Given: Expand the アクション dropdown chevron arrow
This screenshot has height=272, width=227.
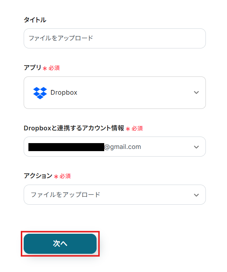Looking at the screenshot, I should click(x=196, y=195).
